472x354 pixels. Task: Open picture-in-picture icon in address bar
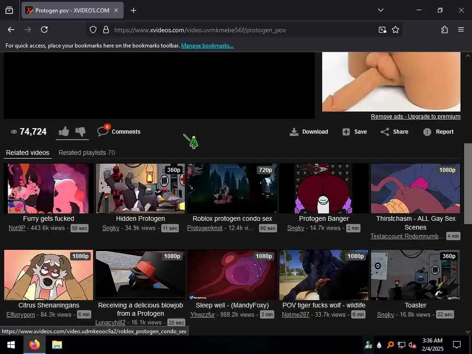pyautogui.click(x=382, y=29)
